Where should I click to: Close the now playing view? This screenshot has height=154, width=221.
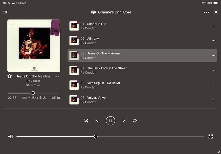(x=216, y=12)
